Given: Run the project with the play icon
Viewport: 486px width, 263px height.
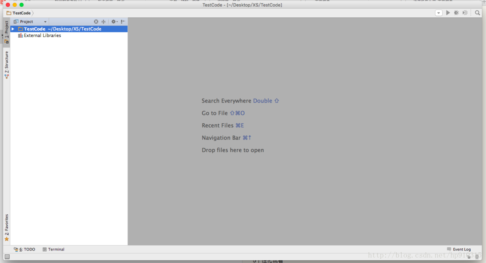Looking at the screenshot, I should (448, 13).
